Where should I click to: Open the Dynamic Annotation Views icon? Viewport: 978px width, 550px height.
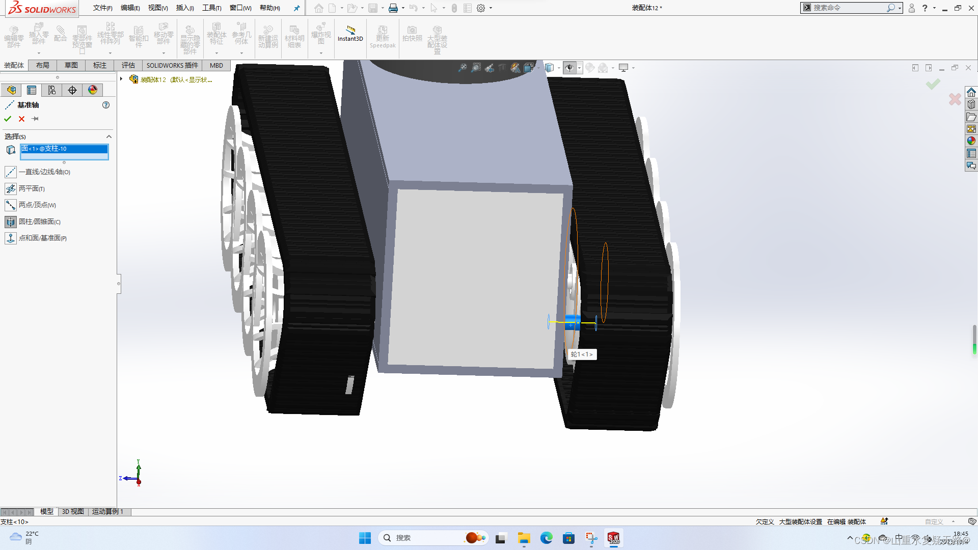515,68
